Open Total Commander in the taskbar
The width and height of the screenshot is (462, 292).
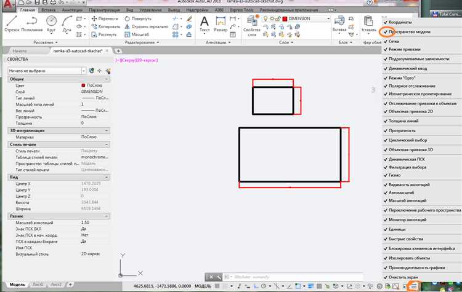(446, 14)
